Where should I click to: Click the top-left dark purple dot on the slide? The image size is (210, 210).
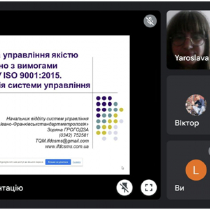click(98, 98)
